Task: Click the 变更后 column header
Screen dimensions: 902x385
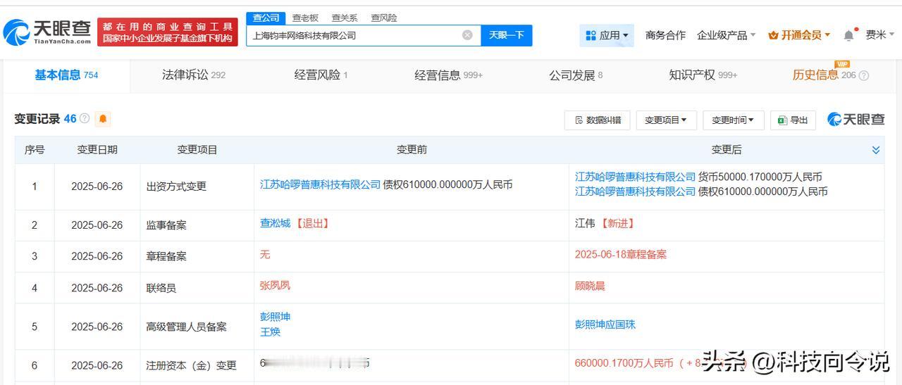Action: click(727, 150)
